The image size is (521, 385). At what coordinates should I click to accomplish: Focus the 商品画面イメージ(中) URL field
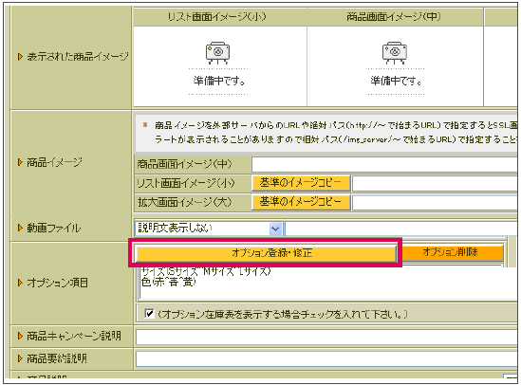click(384, 164)
